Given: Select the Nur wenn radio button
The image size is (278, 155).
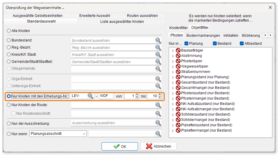Looking at the screenshot, I should (9, 134).
